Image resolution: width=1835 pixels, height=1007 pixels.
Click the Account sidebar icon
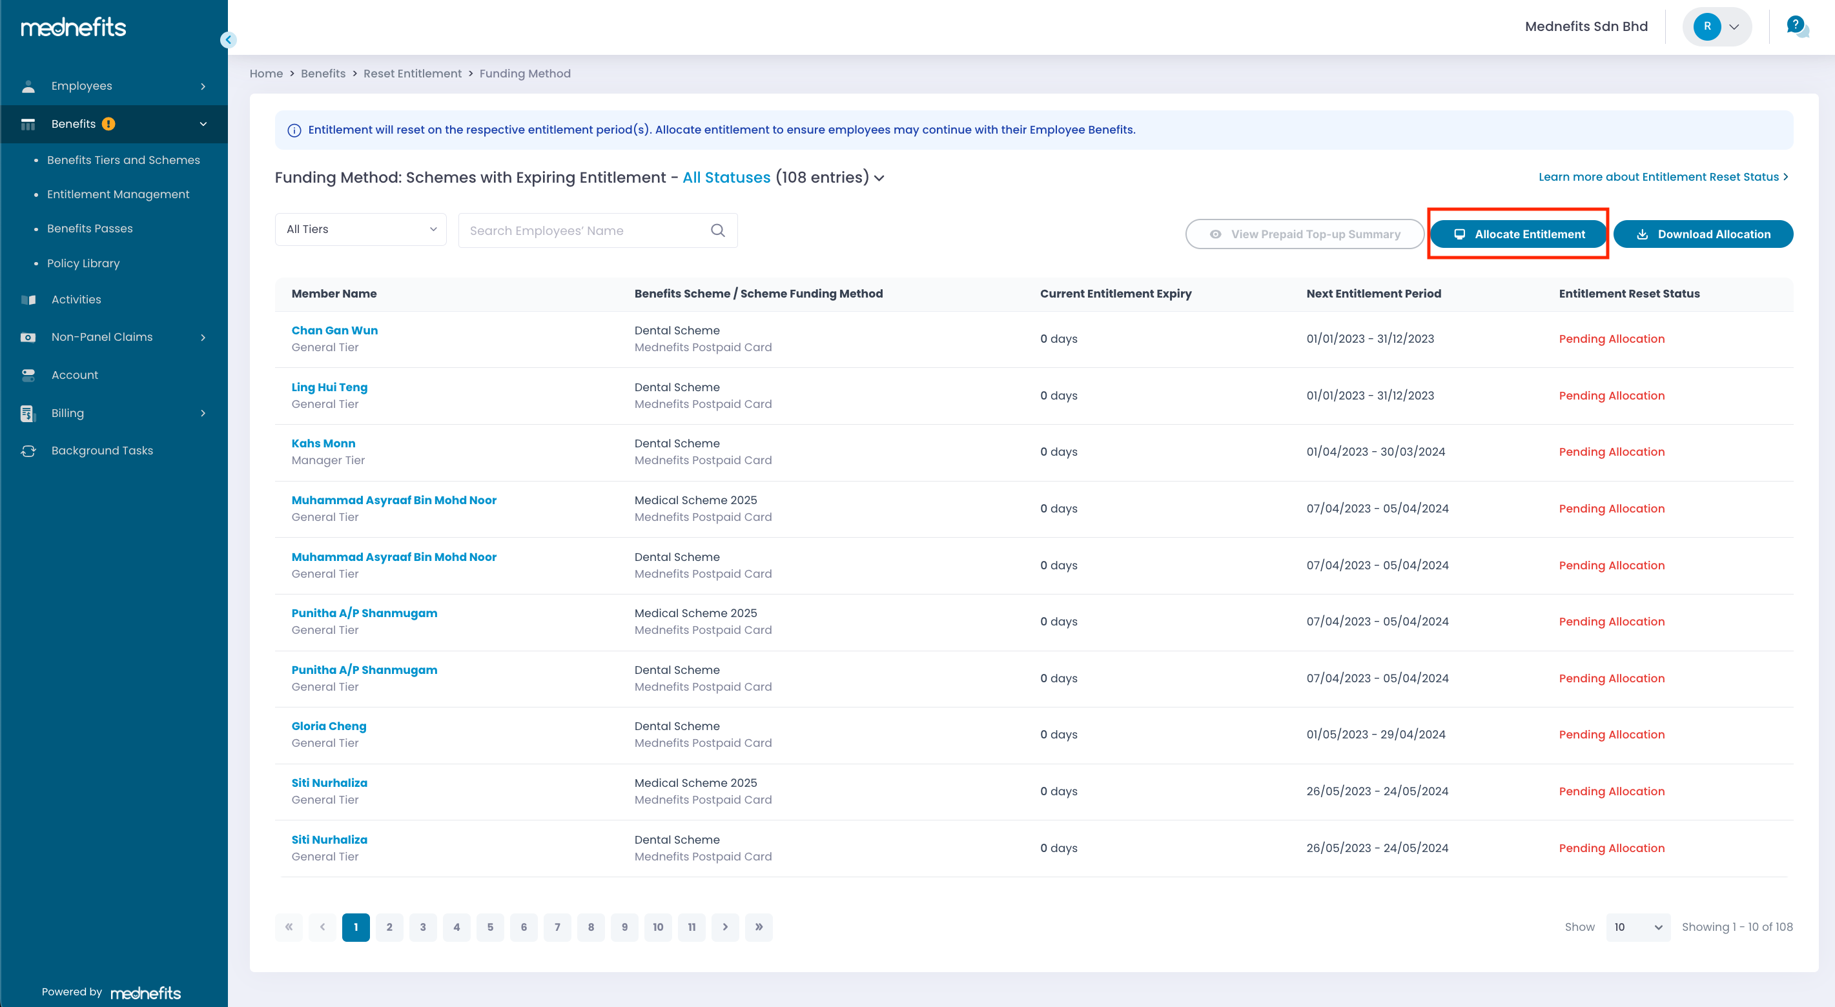(x=28, y=375)
